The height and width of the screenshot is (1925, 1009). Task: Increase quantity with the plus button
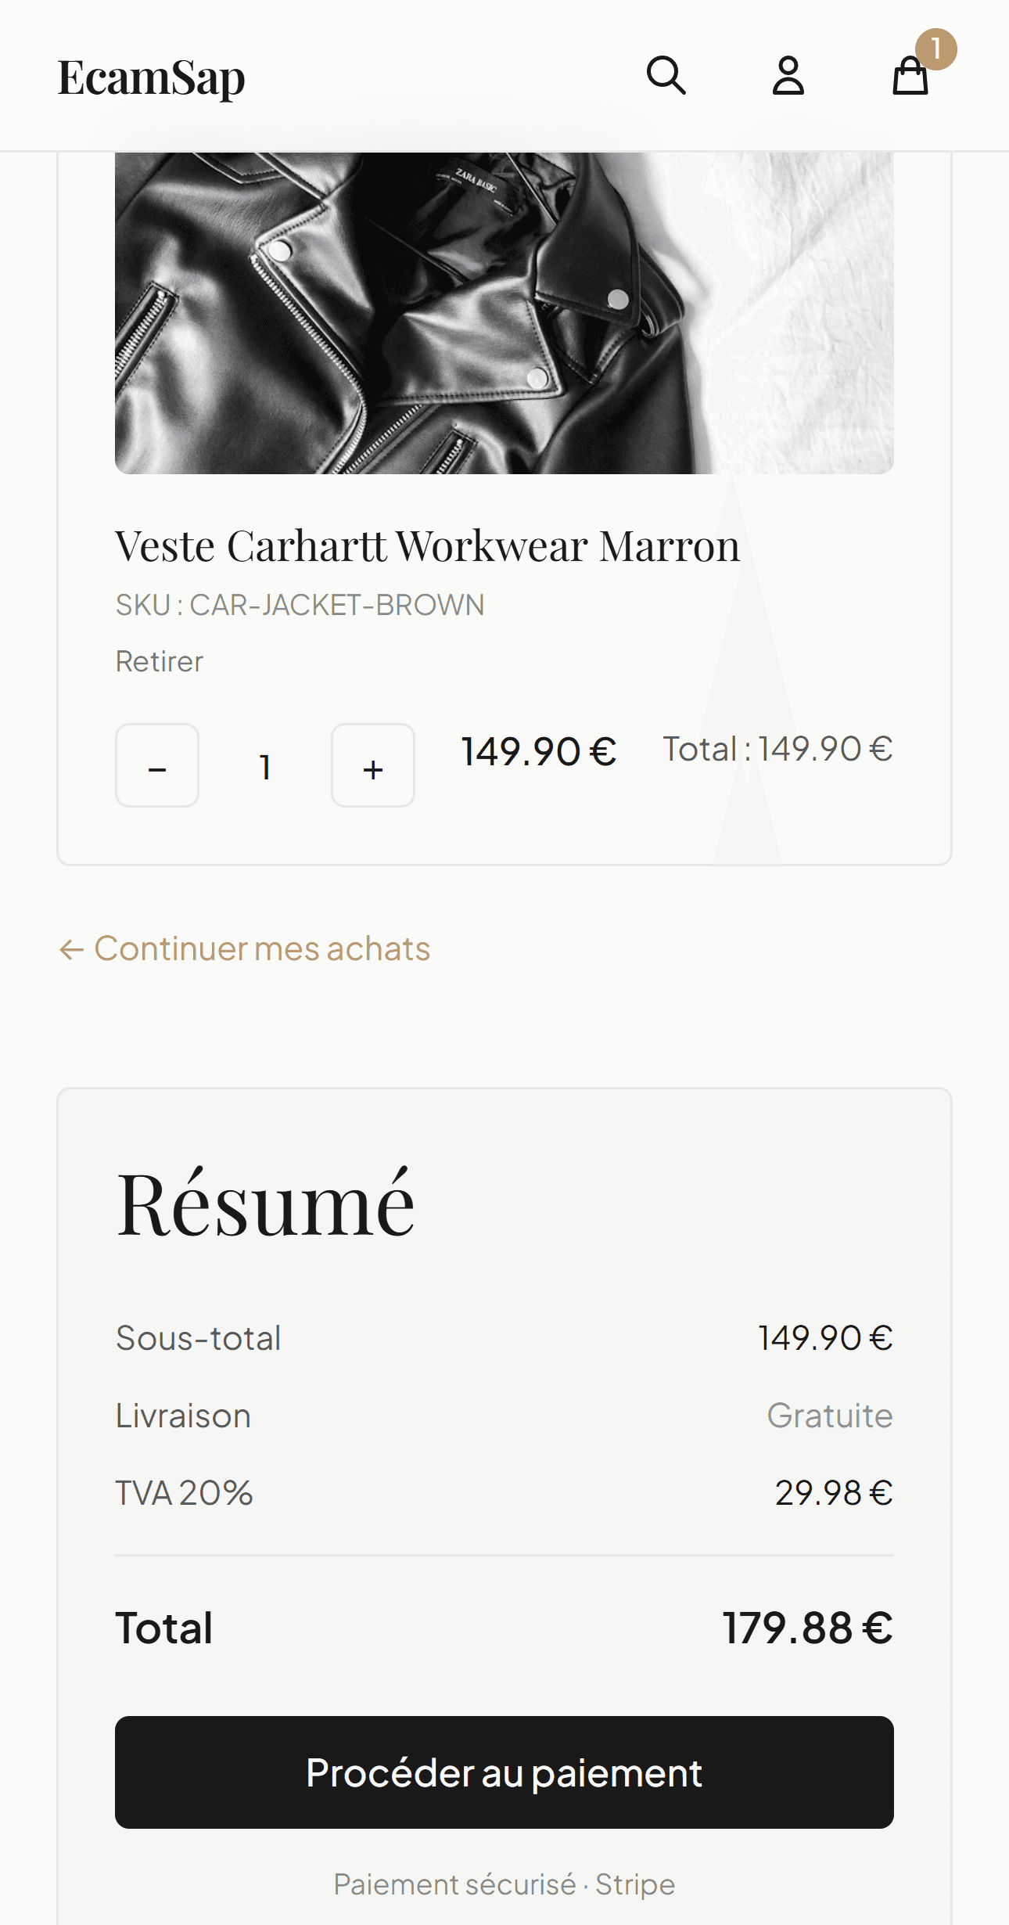click(373, 765)
